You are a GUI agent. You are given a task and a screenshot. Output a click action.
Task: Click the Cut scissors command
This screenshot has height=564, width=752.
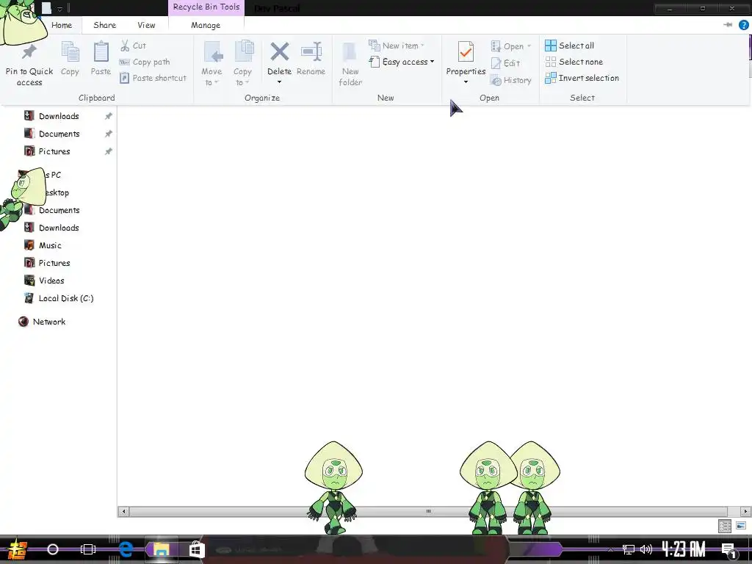134,46
